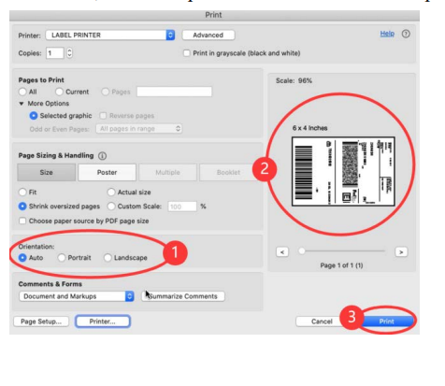Enable Print in grayscale checkbox
Viewport: 445px width, 386px height.
(x=187, y=53)
